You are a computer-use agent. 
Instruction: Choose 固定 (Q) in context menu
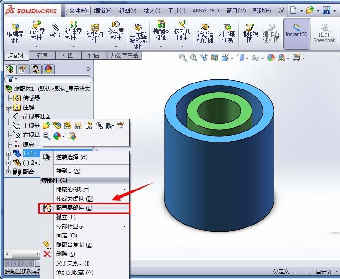pos(85,236)
